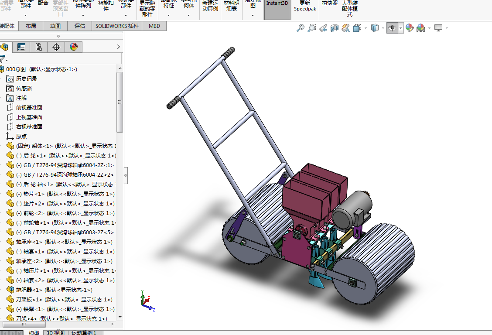The height and width of the screenshot is (335, 492).
Task: Toggle the Instant3D button
Action: pos(277,10)
